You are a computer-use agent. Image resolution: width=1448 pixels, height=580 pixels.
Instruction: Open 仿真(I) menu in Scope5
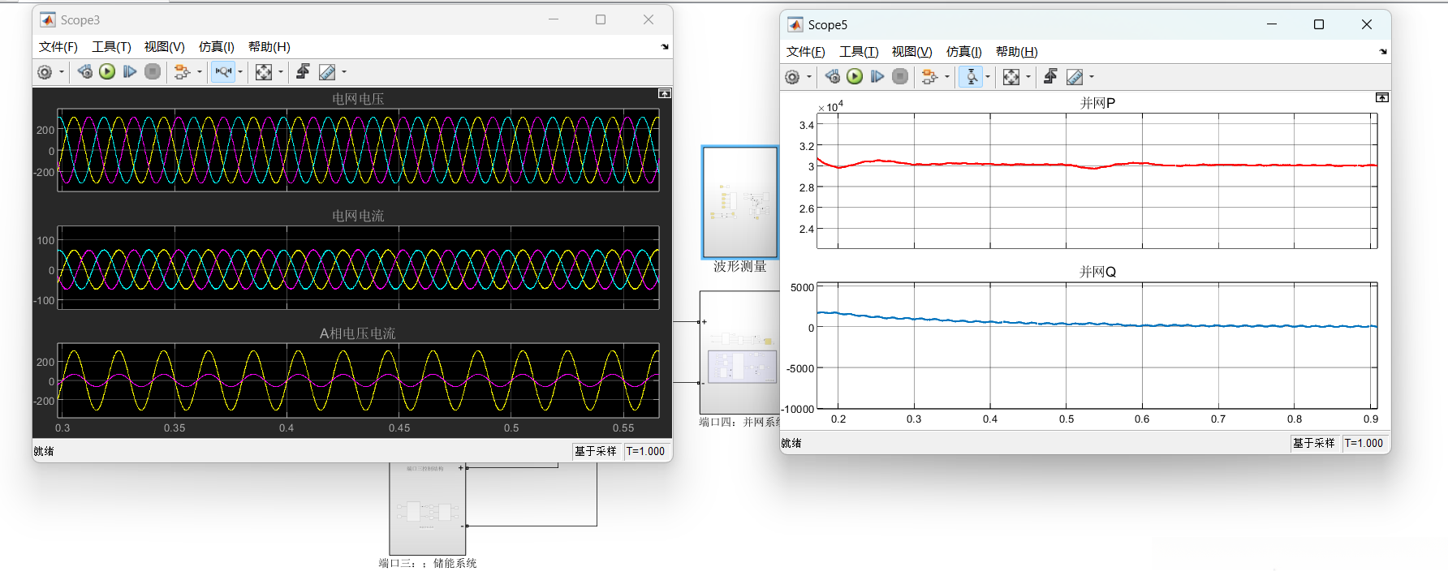pyautogui.click(x=963, y=52)
